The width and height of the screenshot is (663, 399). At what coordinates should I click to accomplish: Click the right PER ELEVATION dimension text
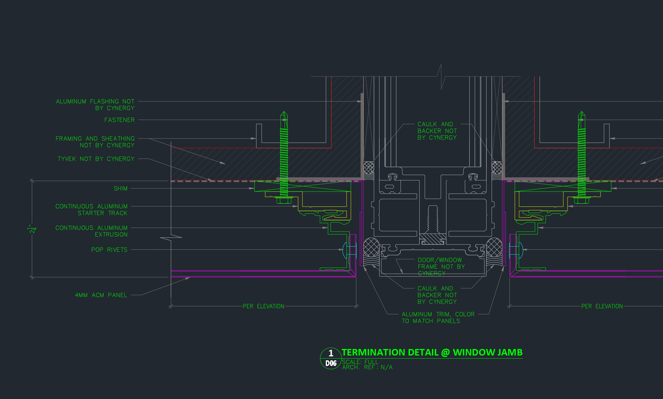(602, 306)
